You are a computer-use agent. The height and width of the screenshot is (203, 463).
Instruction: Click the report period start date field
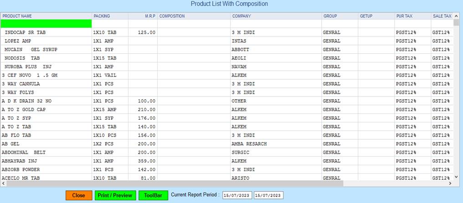point(237,195)
